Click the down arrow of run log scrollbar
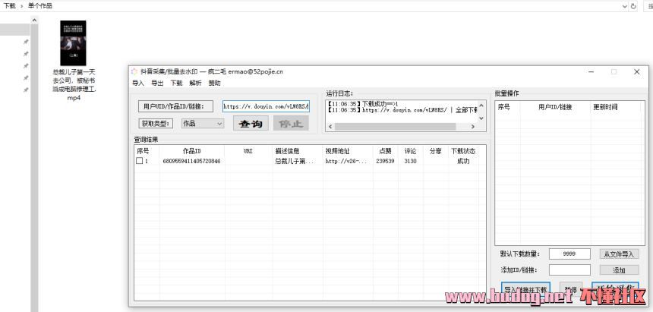The height and width of the screenshot is (312, 653). tap(480, 118)
